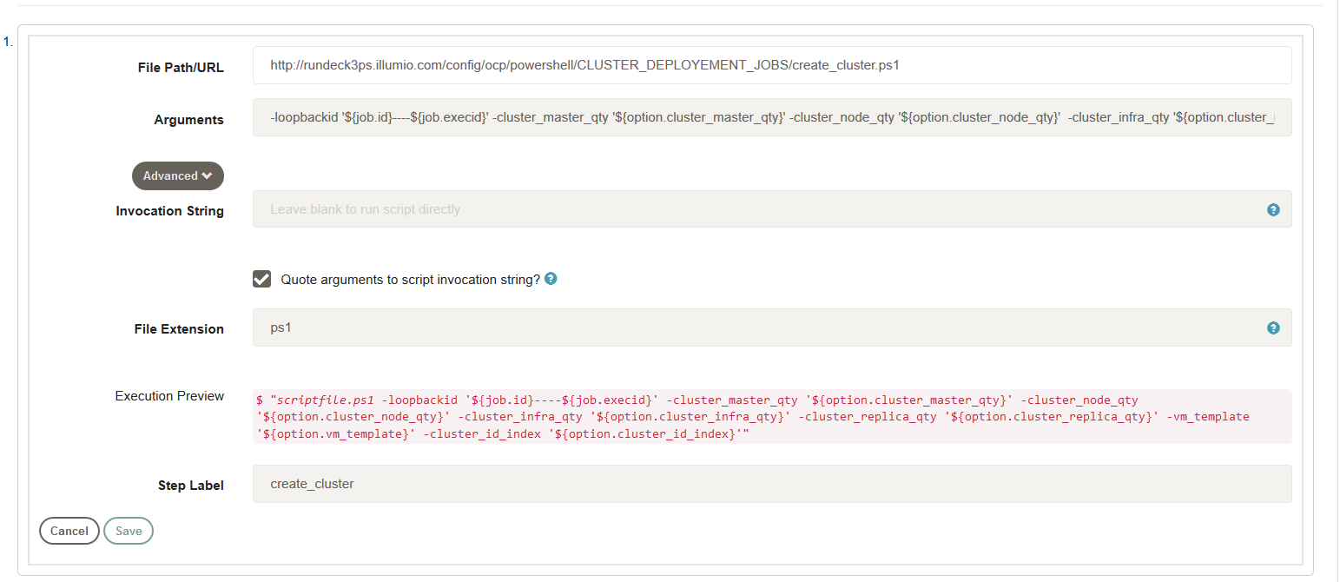1340x582 pixels.
Task: Open Advanced settings for this step
Action: (177, 175)
